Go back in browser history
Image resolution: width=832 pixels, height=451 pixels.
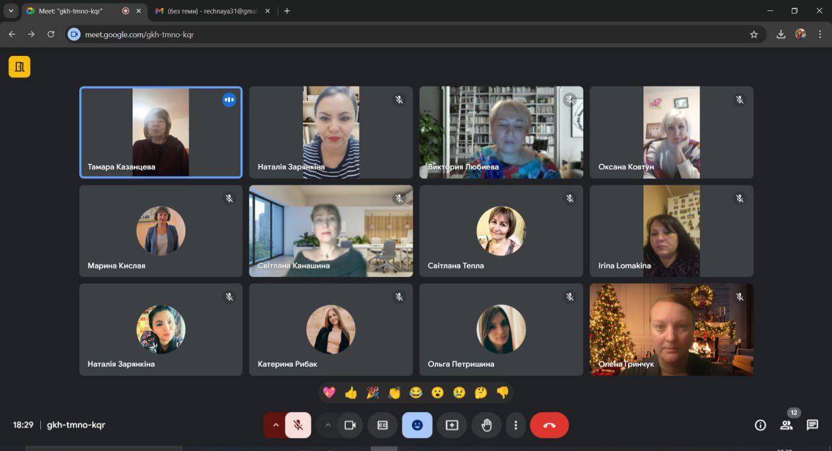[x=12, y=34]
